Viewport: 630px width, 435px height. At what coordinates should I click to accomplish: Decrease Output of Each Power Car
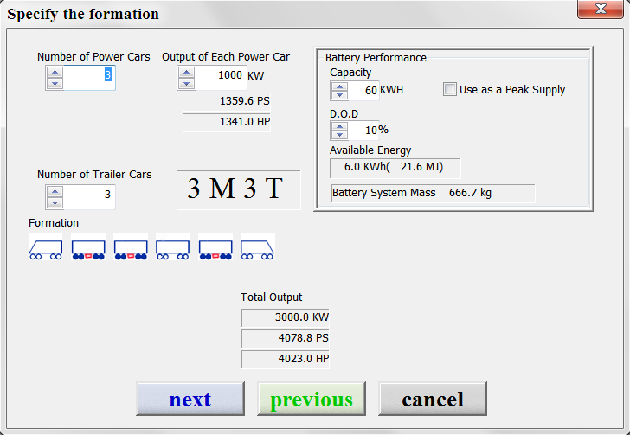pos(186,84)
